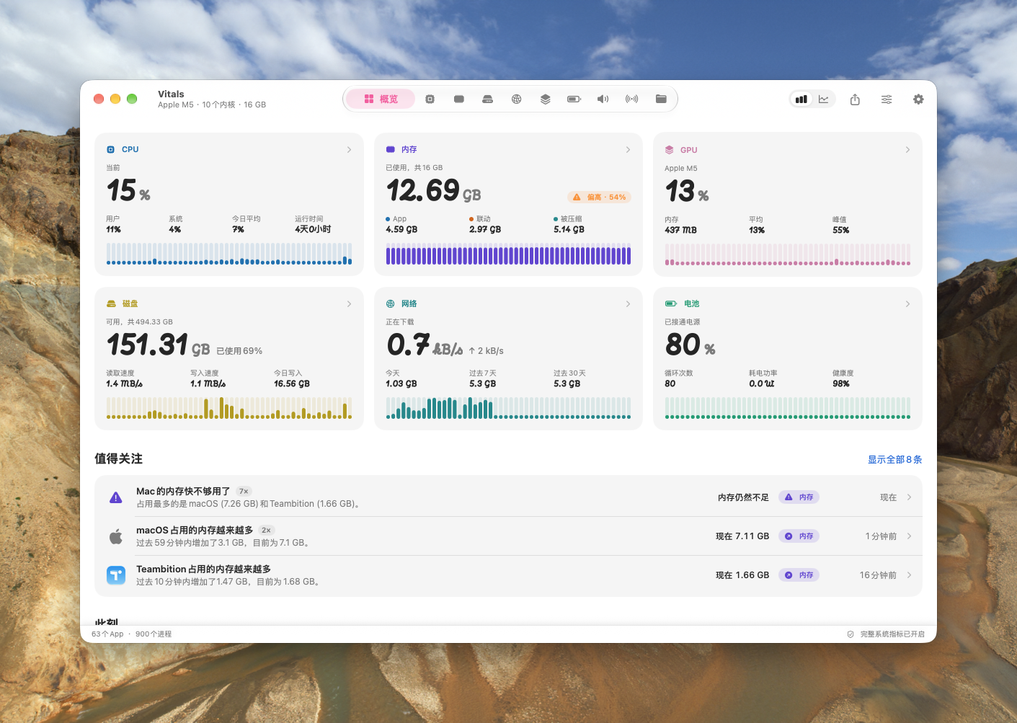Open the battery tab icon in toolbar
This screenshot has width=1017, height=723.
point(574,99)
